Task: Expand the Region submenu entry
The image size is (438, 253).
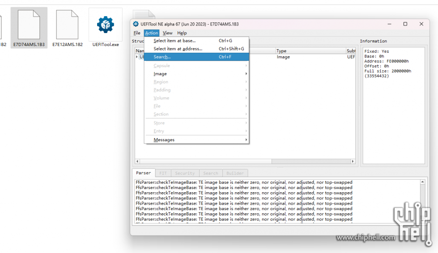Action: [x=197, y=82]
